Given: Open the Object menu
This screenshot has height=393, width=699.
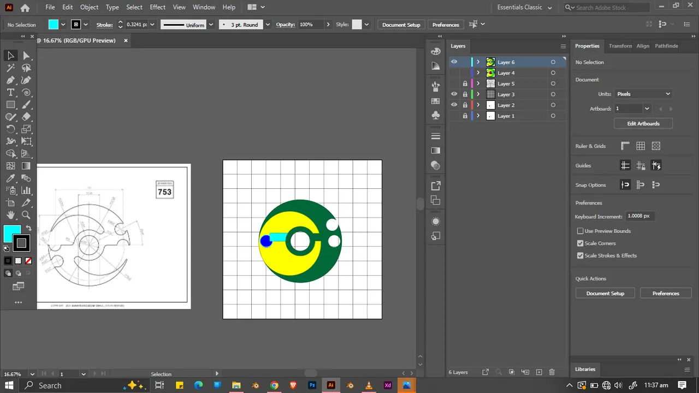Looking at the screenshot, I should pyautogui.click(x=89, y=7).
